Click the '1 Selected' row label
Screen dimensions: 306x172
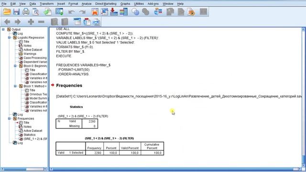pos(76,153)
